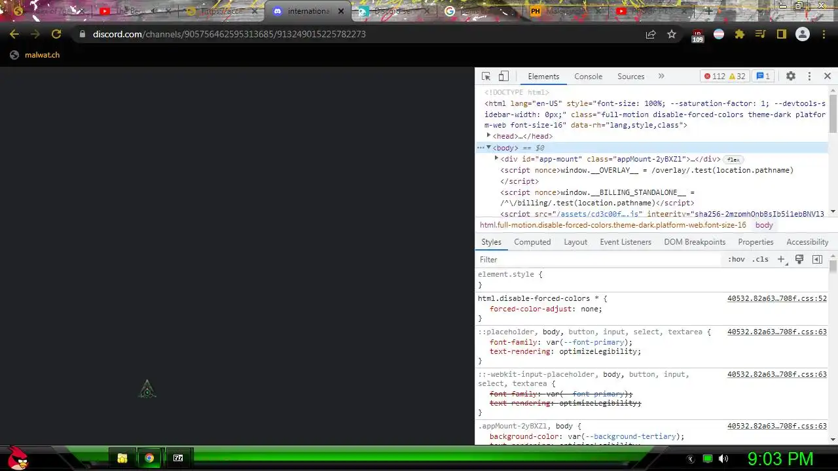The height and width of the screenshot is (471, 838).
Task: Toggle rendering emulations paintbrush icon
Action: 799,260
